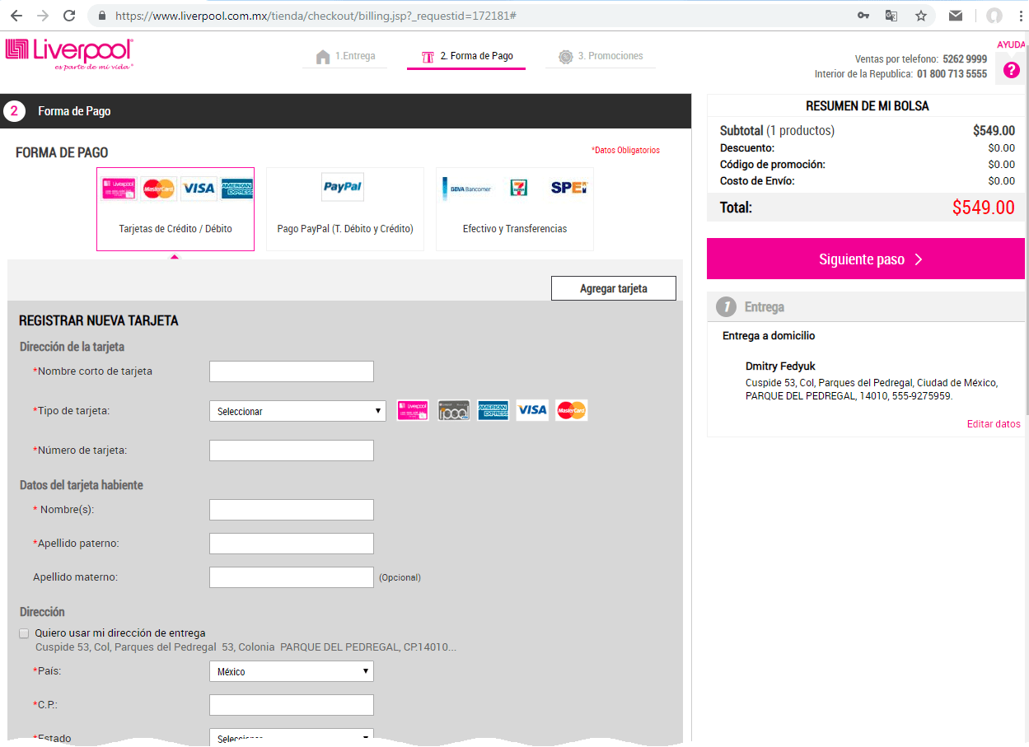This screenshot has width=1029, height=747.
Task: Open the País dropdown showing México
Action: click(x=292, y=671)
